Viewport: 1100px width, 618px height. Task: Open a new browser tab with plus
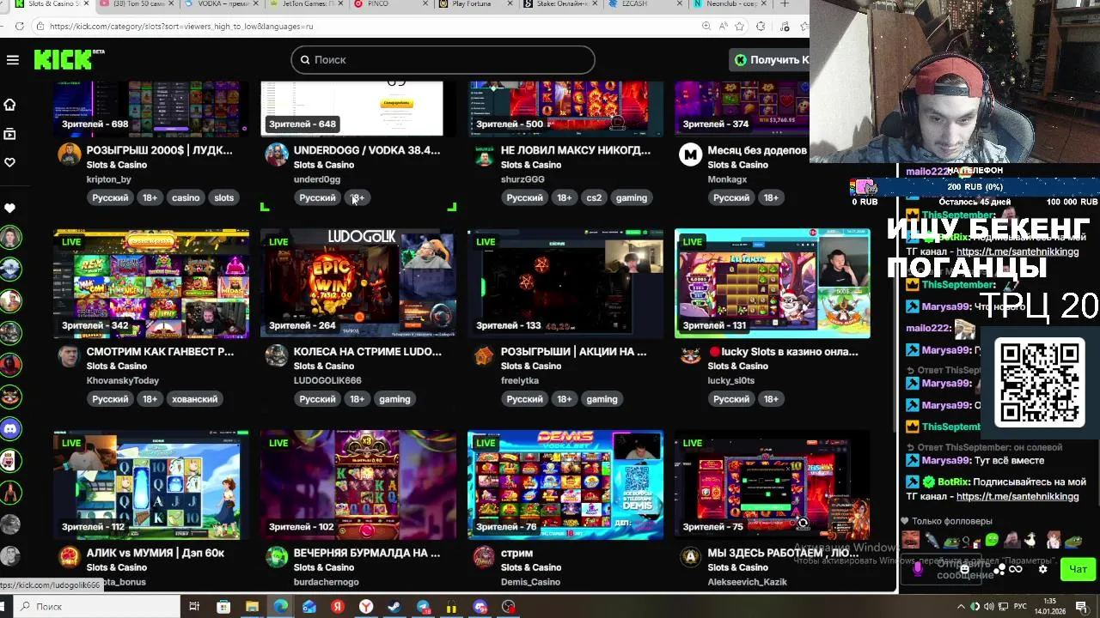784,4
